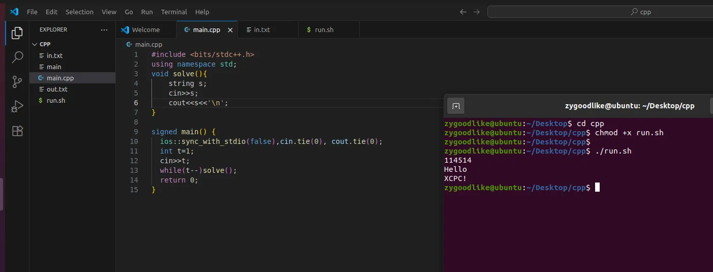Open Explorer more actions ellipsis
This screenshot has width=713, height=272.
point(104,29)
